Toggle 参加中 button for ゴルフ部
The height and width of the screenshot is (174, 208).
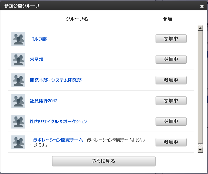coord(171,39)
